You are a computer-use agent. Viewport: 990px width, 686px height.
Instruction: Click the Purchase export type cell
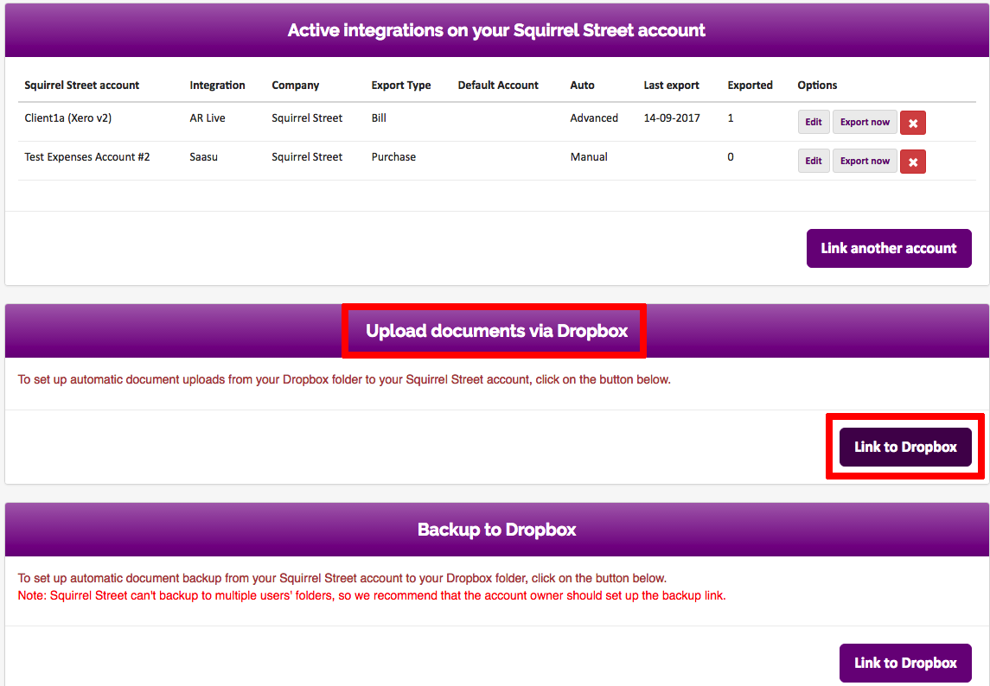tap(393, 157)
